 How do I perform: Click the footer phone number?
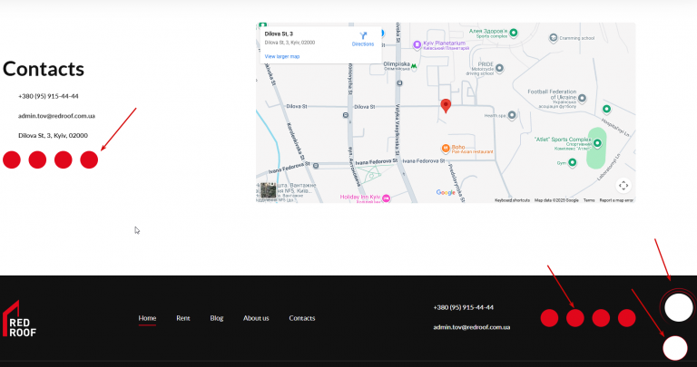(463, 307)
